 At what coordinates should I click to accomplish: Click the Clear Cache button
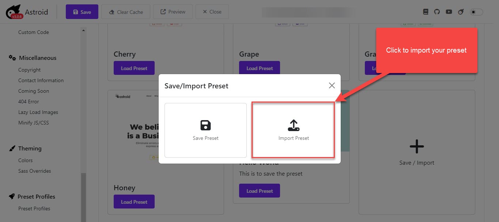[x=126, y=12]
